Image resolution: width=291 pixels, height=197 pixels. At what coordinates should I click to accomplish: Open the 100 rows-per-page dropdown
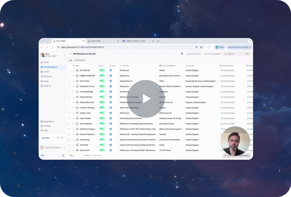[72, 155]
